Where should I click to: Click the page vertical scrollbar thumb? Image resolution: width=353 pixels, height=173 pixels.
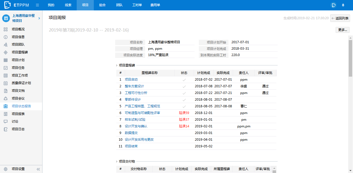pyautogui.click(x=350, y=58)
